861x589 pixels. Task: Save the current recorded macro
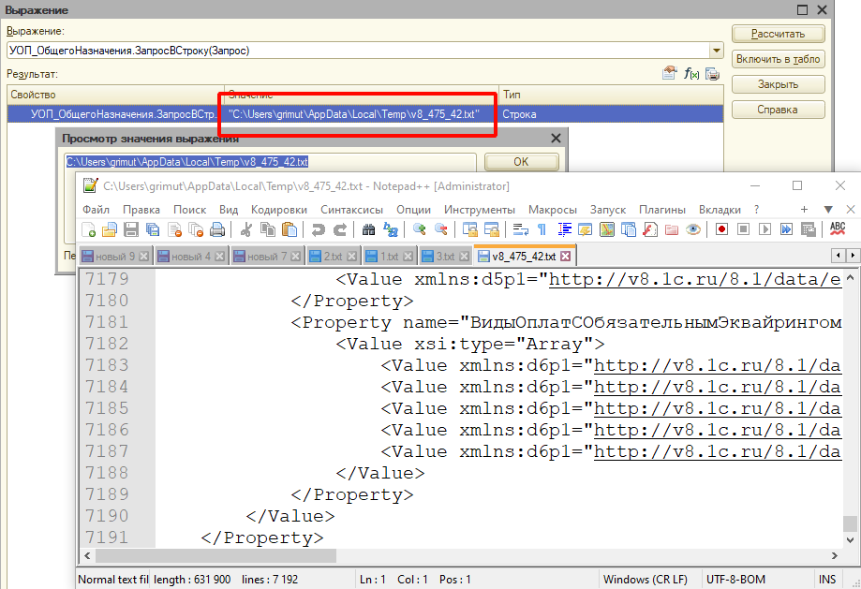809,228
